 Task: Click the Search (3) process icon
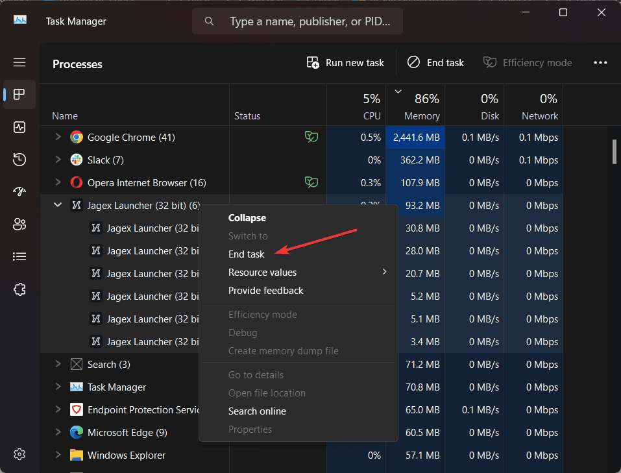(x=77, y=364)
